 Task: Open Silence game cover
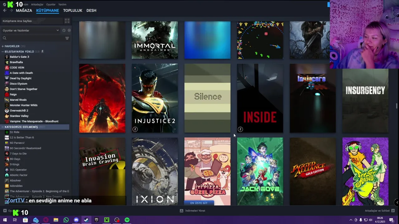tap(207, 98)
